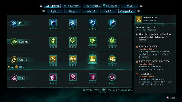Pick Marius's binding roots ability icon
Screen dimensions: 182x102
53,41
